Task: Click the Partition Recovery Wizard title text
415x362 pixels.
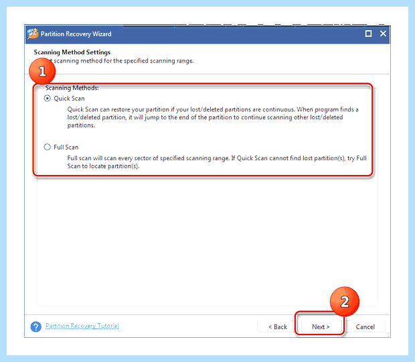Action: [x=76, y=34]
